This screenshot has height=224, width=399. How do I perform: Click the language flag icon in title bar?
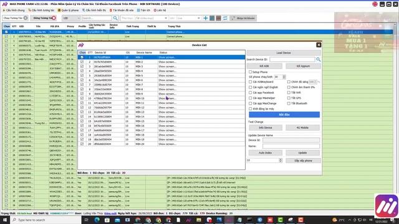375,4
